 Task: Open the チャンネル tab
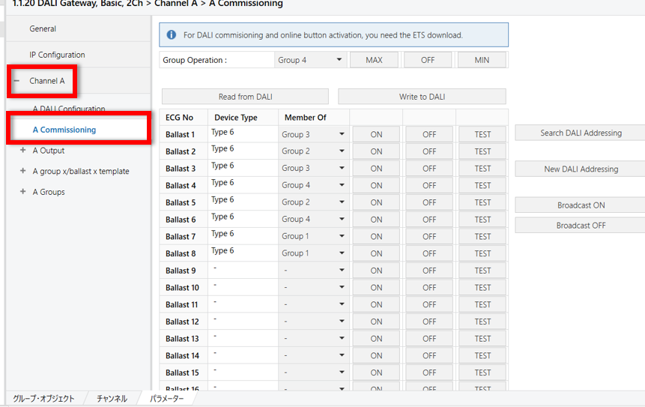tap(112, 399)
